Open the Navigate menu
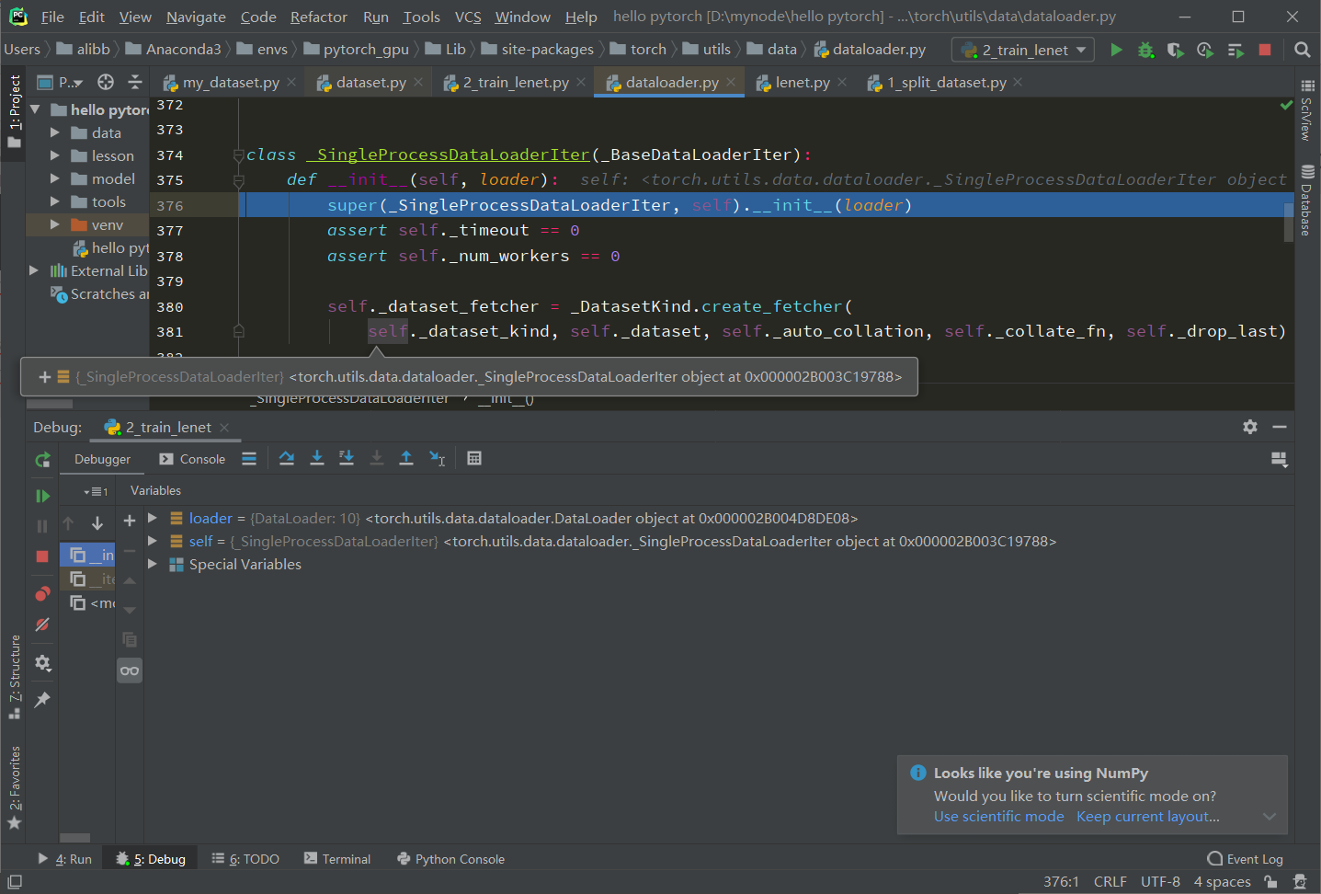Viewport: 1321px width, 894px height. 195,16
